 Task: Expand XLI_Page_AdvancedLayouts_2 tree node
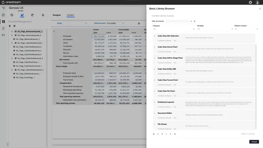pyautogui.click(x=12, y=35)
